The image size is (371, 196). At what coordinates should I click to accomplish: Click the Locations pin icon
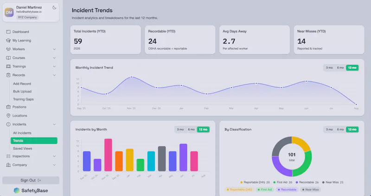tap(8, 116)
